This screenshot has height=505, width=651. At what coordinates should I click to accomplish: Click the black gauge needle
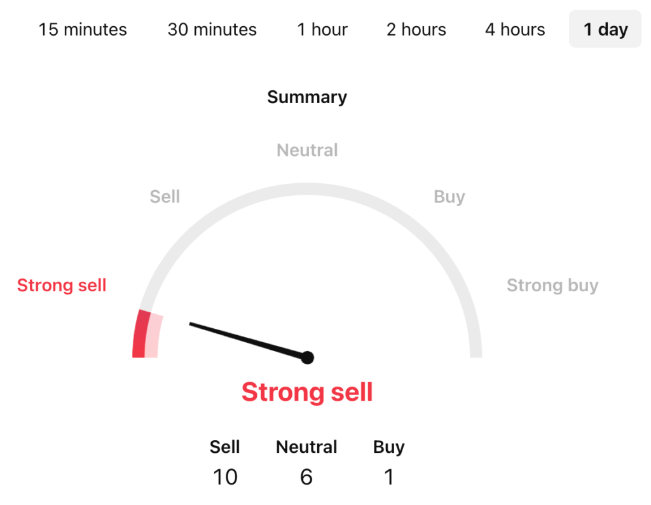(x=248, y=340)
